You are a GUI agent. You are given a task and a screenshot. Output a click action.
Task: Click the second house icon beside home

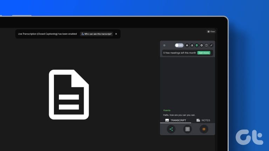192,45
